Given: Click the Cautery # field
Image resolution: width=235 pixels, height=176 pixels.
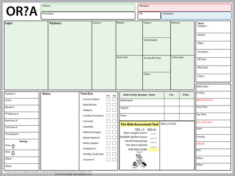Looking at the screenshot, I should (x=22, y=95).
